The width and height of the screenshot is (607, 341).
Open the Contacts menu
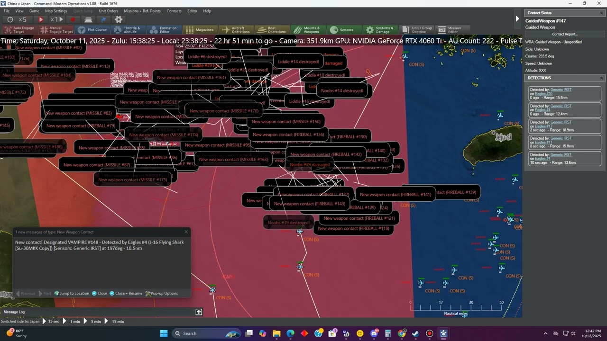pos(174,11)
